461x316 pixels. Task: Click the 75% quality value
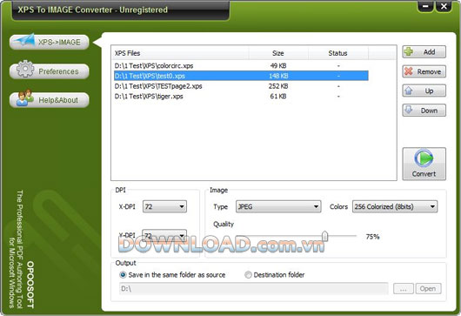373,237
